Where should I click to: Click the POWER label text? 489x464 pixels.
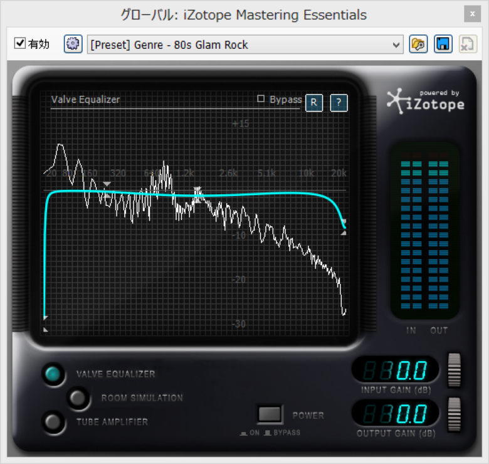(x=308, y=415)
